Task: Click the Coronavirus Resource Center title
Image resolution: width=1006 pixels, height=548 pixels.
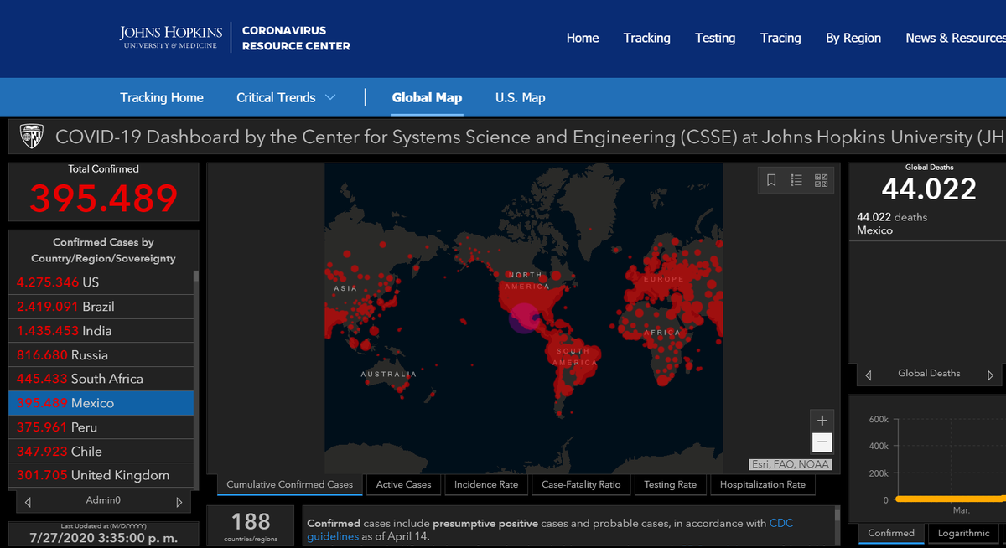Action: [296, 39]
